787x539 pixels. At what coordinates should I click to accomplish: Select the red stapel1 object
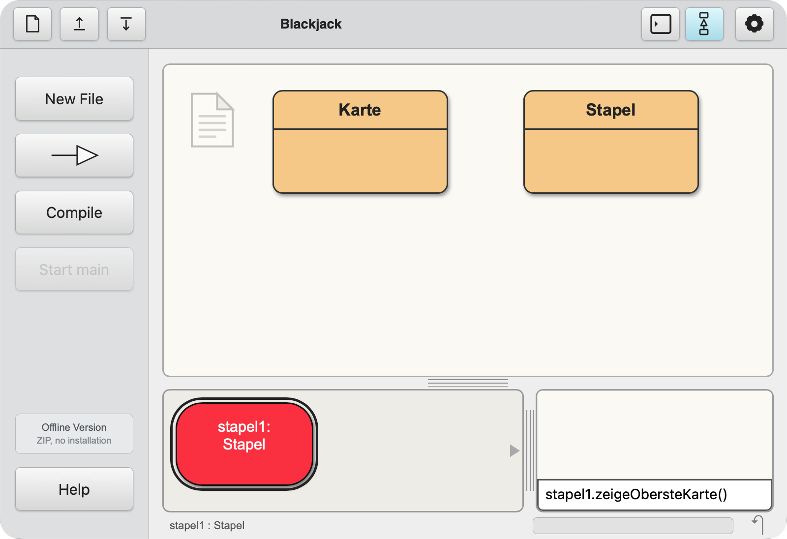(244, 444)
